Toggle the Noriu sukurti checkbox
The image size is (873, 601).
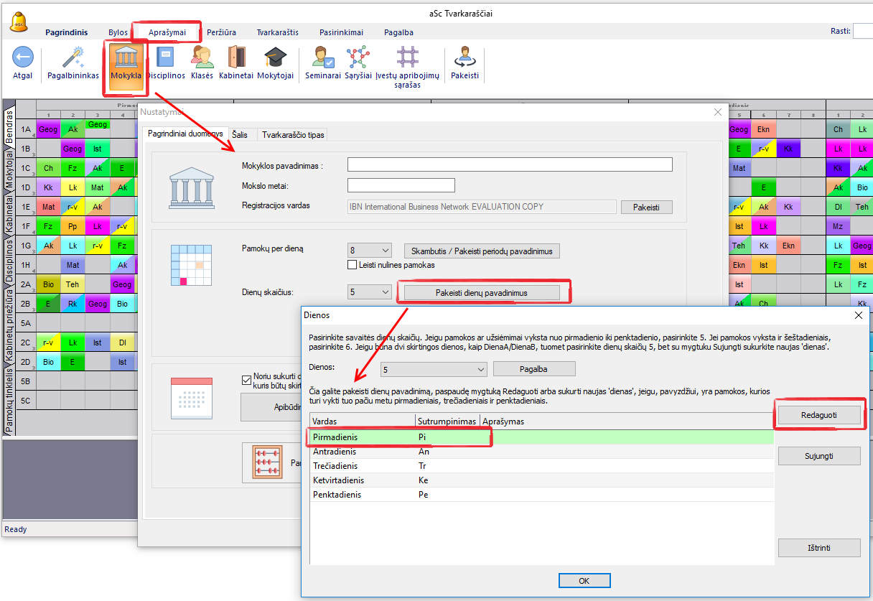(x=246, y=377)
